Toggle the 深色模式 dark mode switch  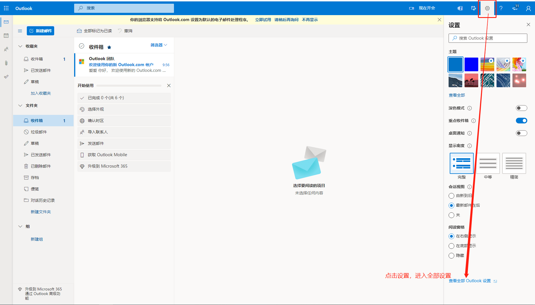tap(521, 108)
